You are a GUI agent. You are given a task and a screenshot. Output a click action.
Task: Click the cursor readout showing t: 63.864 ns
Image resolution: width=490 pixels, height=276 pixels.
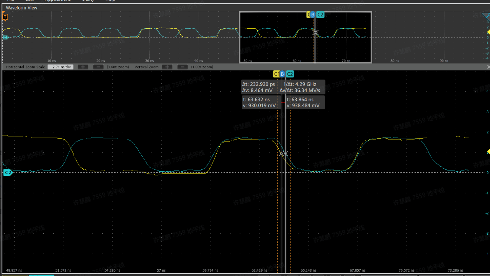click(x=305, y=102)
